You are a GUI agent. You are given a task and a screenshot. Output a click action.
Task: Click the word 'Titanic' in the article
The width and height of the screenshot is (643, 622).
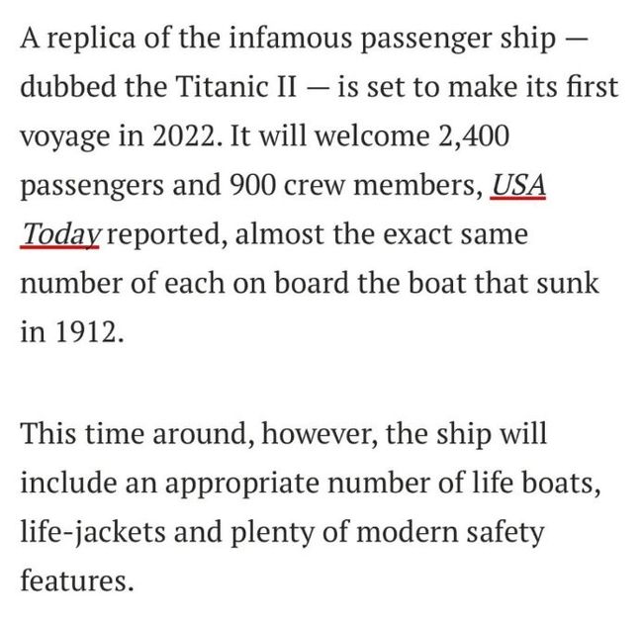[x=235, y=87]
